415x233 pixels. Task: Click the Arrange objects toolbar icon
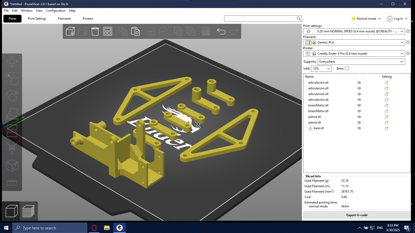coord(108,31)
